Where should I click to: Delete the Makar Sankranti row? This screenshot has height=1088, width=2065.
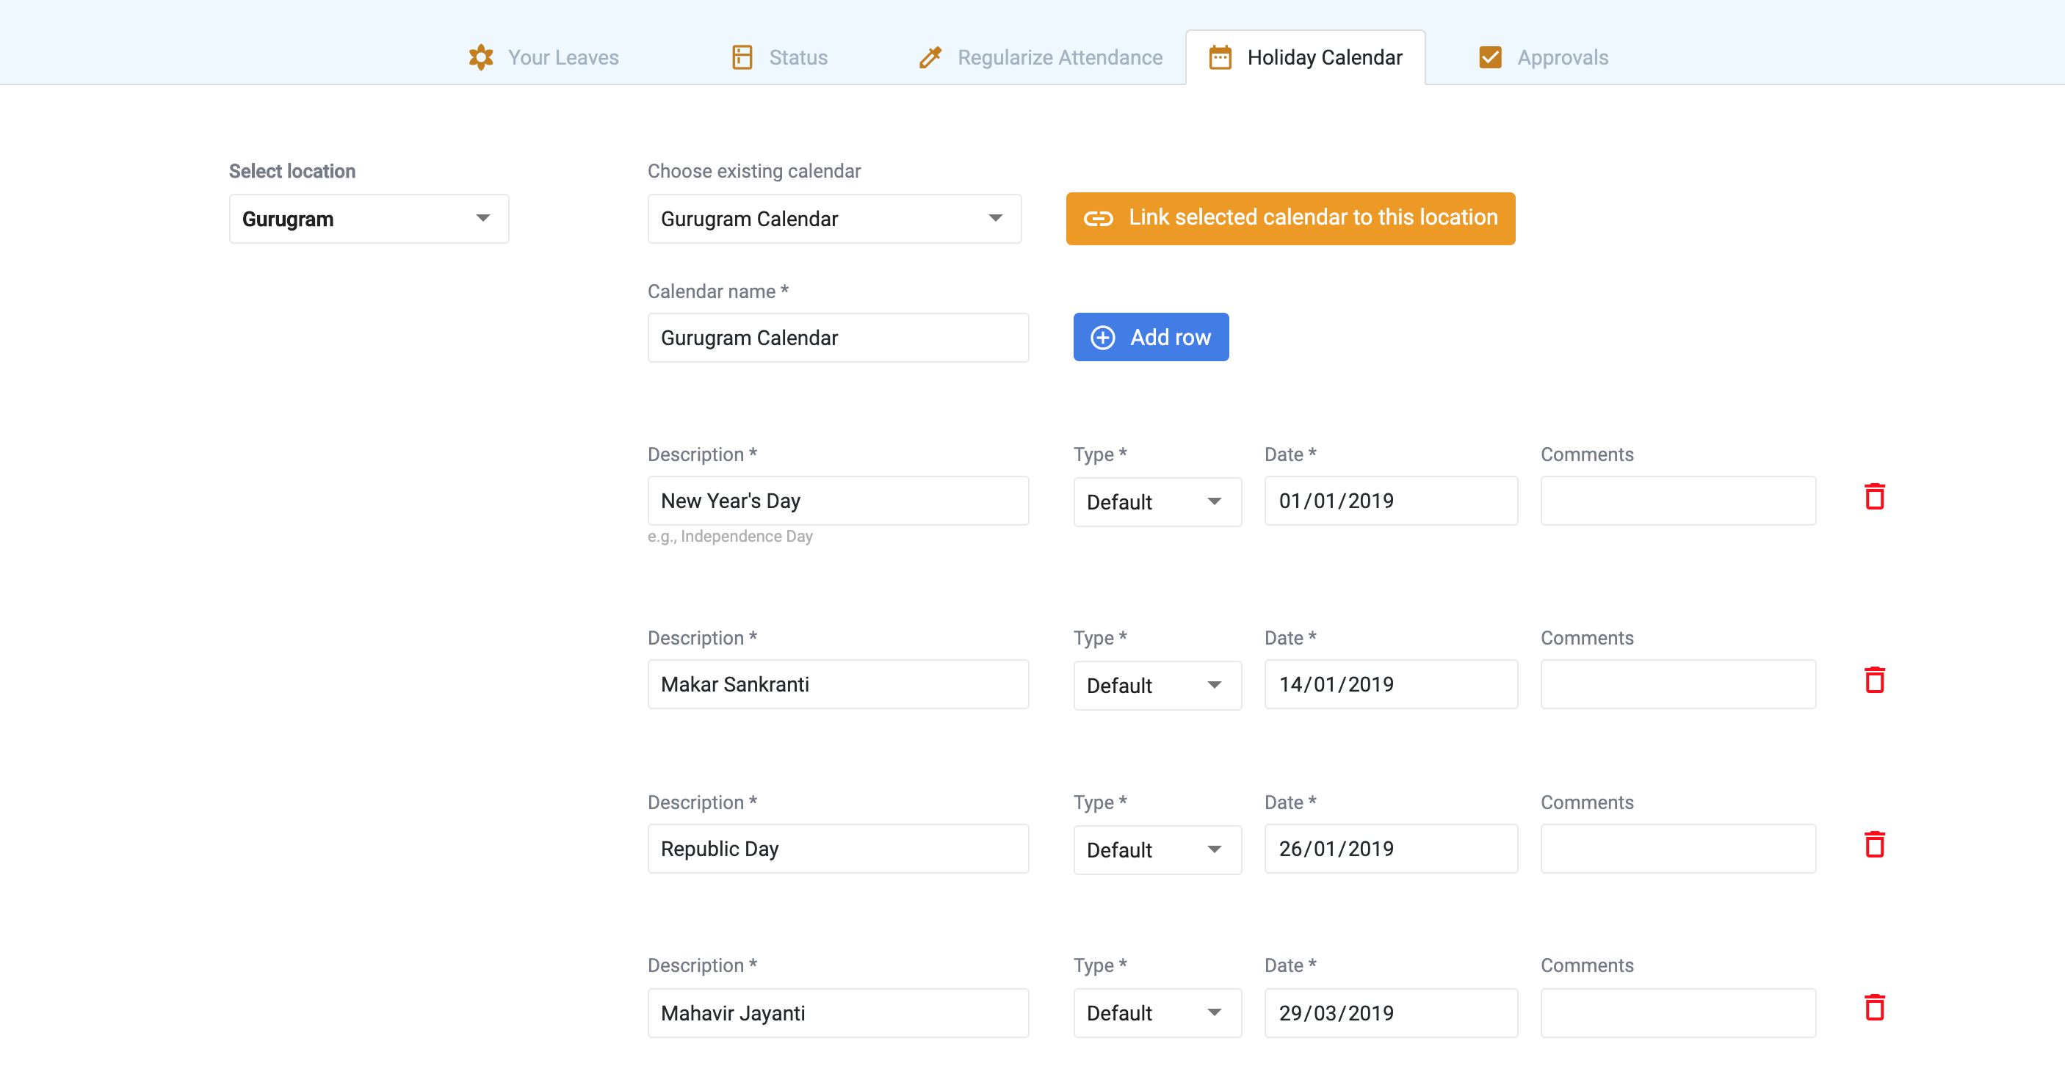pyautogui.click(x=1874, y=681)
